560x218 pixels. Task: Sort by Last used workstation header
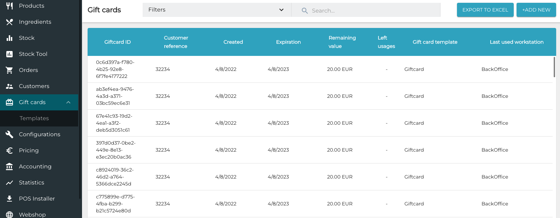coord(517,42)
